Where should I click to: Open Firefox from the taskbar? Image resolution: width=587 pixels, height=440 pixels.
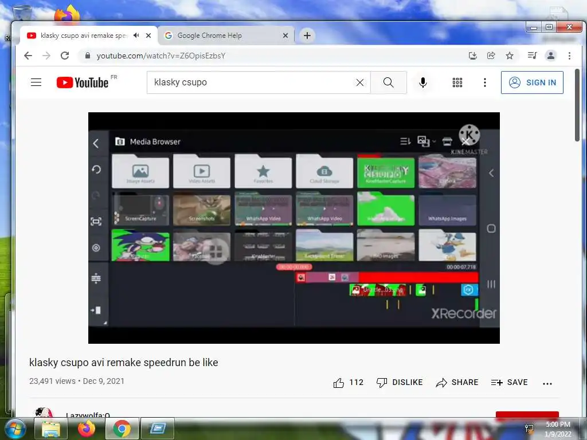(87, 429)
